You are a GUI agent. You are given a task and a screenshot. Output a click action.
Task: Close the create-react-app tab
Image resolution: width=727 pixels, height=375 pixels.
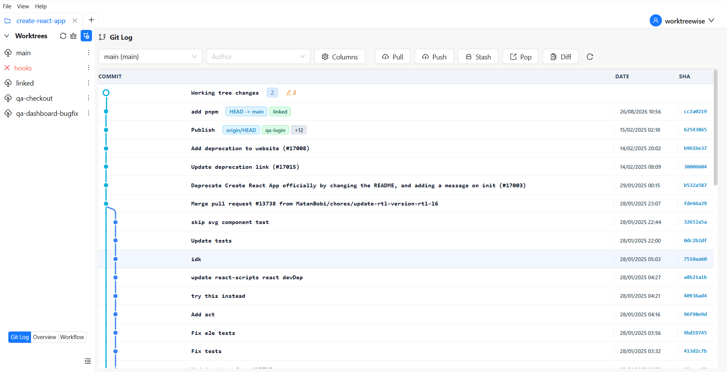coord(75,21)
